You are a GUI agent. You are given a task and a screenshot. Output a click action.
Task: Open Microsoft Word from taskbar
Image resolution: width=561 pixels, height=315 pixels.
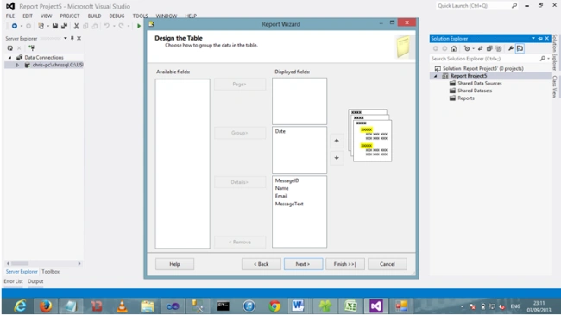coord(298,306)
